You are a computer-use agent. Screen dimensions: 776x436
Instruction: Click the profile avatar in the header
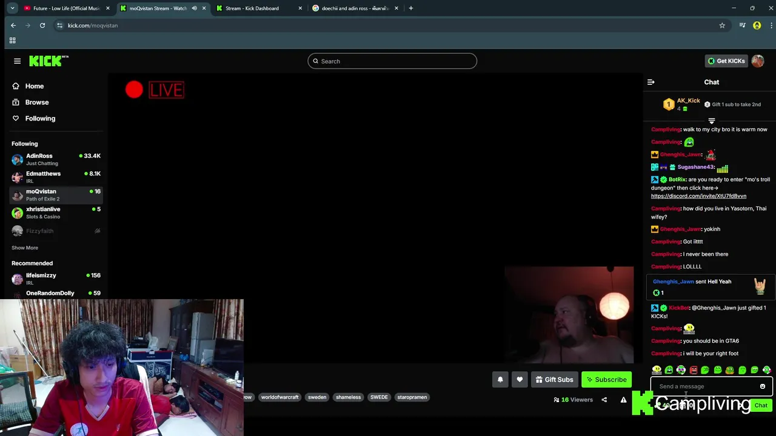tap(758, 61)
